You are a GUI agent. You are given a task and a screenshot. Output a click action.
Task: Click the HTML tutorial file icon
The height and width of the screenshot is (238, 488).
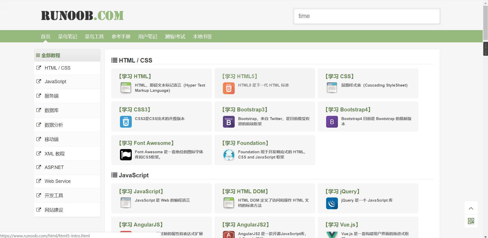(126, 88)
